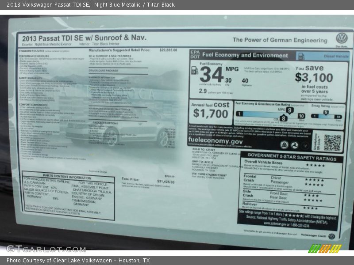Click the Rollover star rating
Screen dimensions: 354x265
coord(311,208)
